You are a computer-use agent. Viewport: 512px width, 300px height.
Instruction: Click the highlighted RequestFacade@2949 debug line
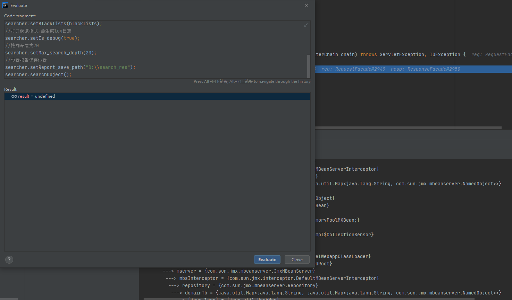413,69
